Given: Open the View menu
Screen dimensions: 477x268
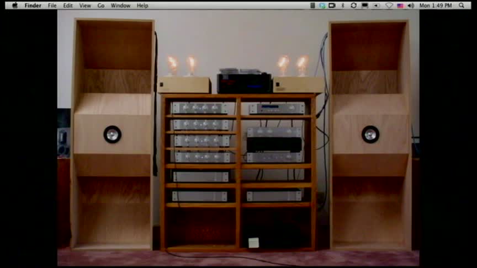Looking at the screenshot, I should coord(85,6).
